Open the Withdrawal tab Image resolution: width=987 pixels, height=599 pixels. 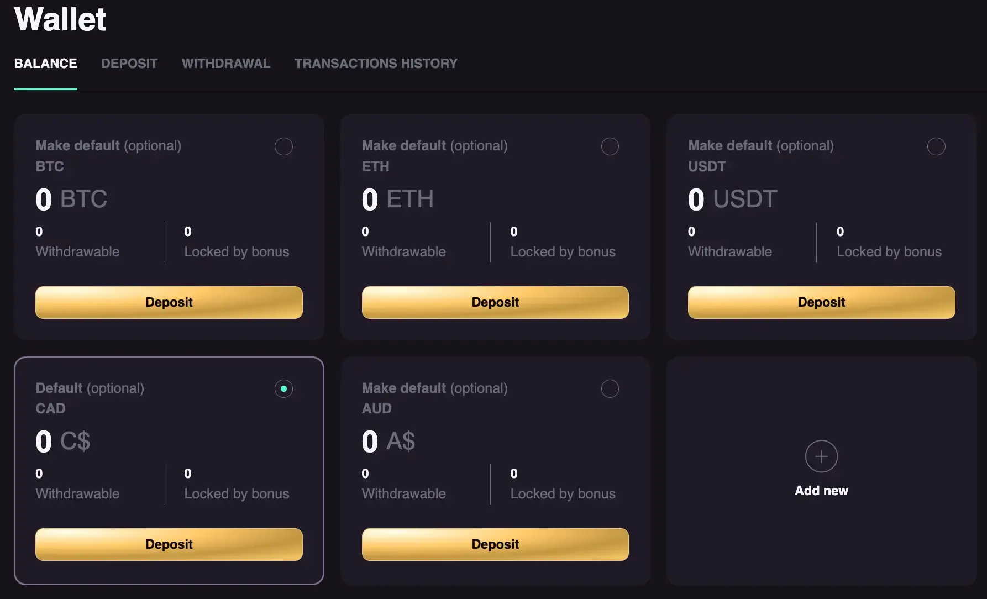click(226, 64)
